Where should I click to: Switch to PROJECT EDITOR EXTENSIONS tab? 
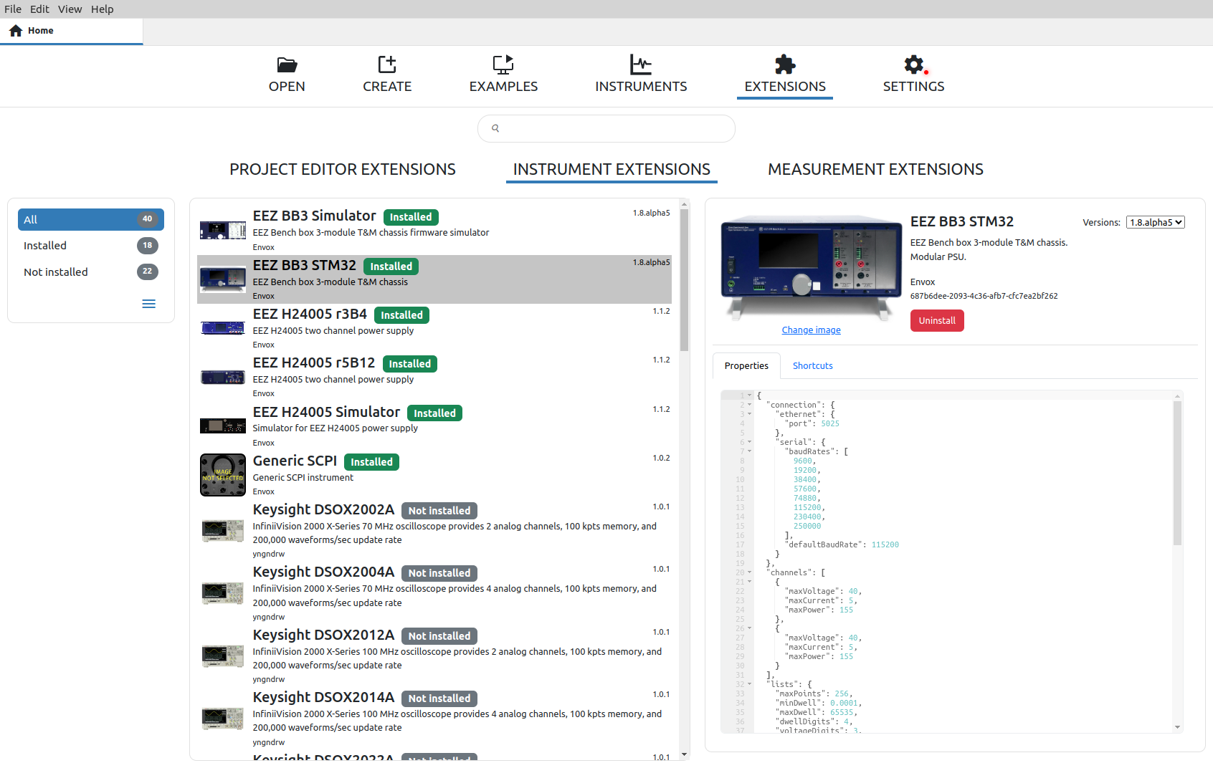[343, 170]
